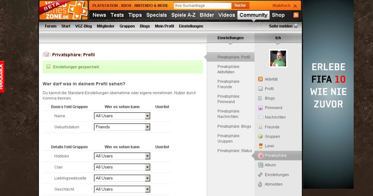The width and height of the screenshot is (373, 196).
Task: Open Aktivität via its RSS icon
Action: tap(261, 79)
